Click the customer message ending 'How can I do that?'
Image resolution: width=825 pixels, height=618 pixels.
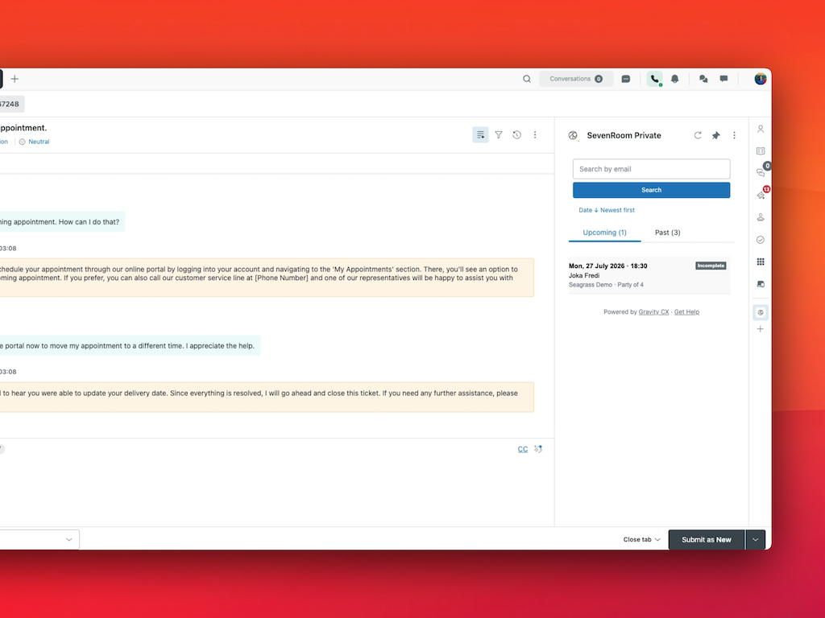(x=62, y=222)
